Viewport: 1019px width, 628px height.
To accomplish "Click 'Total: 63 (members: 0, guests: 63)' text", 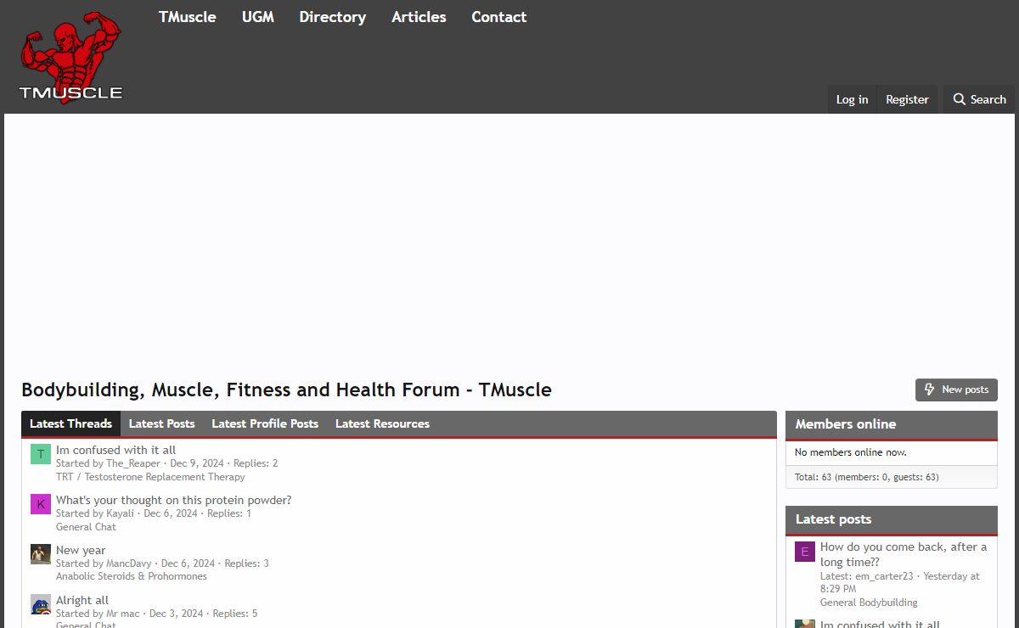I will pos(867,477).
